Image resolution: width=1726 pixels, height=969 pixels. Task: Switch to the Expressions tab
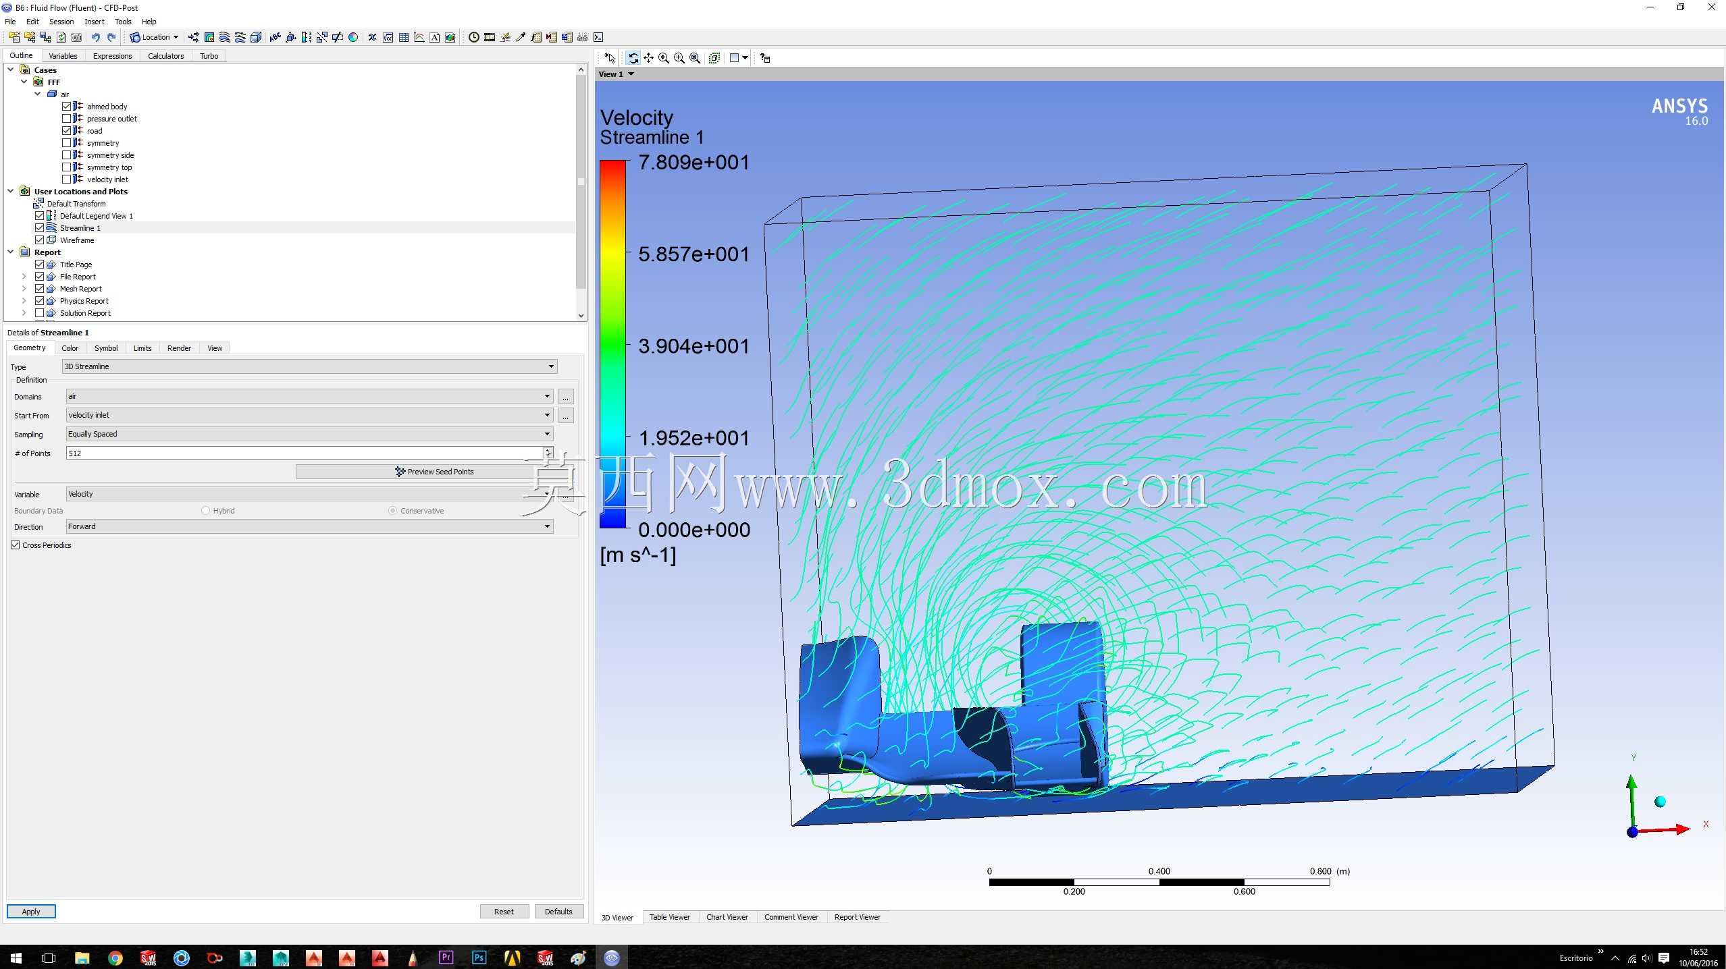point(112,56)
